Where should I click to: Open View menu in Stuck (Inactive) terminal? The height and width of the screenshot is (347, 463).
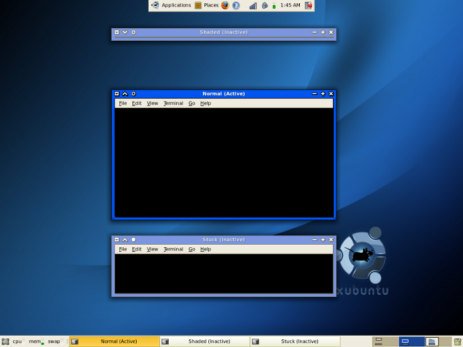pyautogui.click(x=152, y=249)
